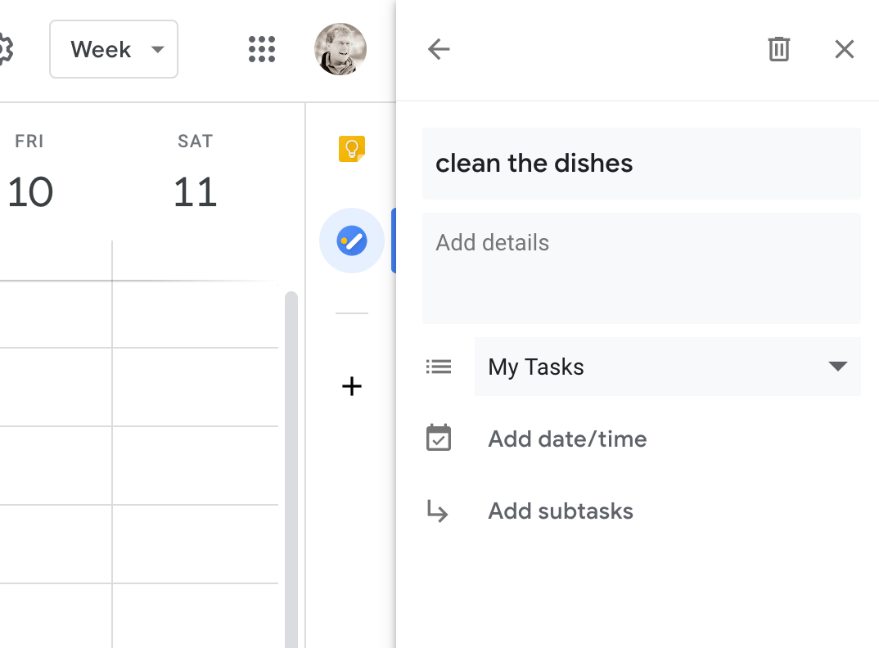Select Saturday 11 in the calendar header
This screenshot has height=648, width=879.
tap(195, 191)
